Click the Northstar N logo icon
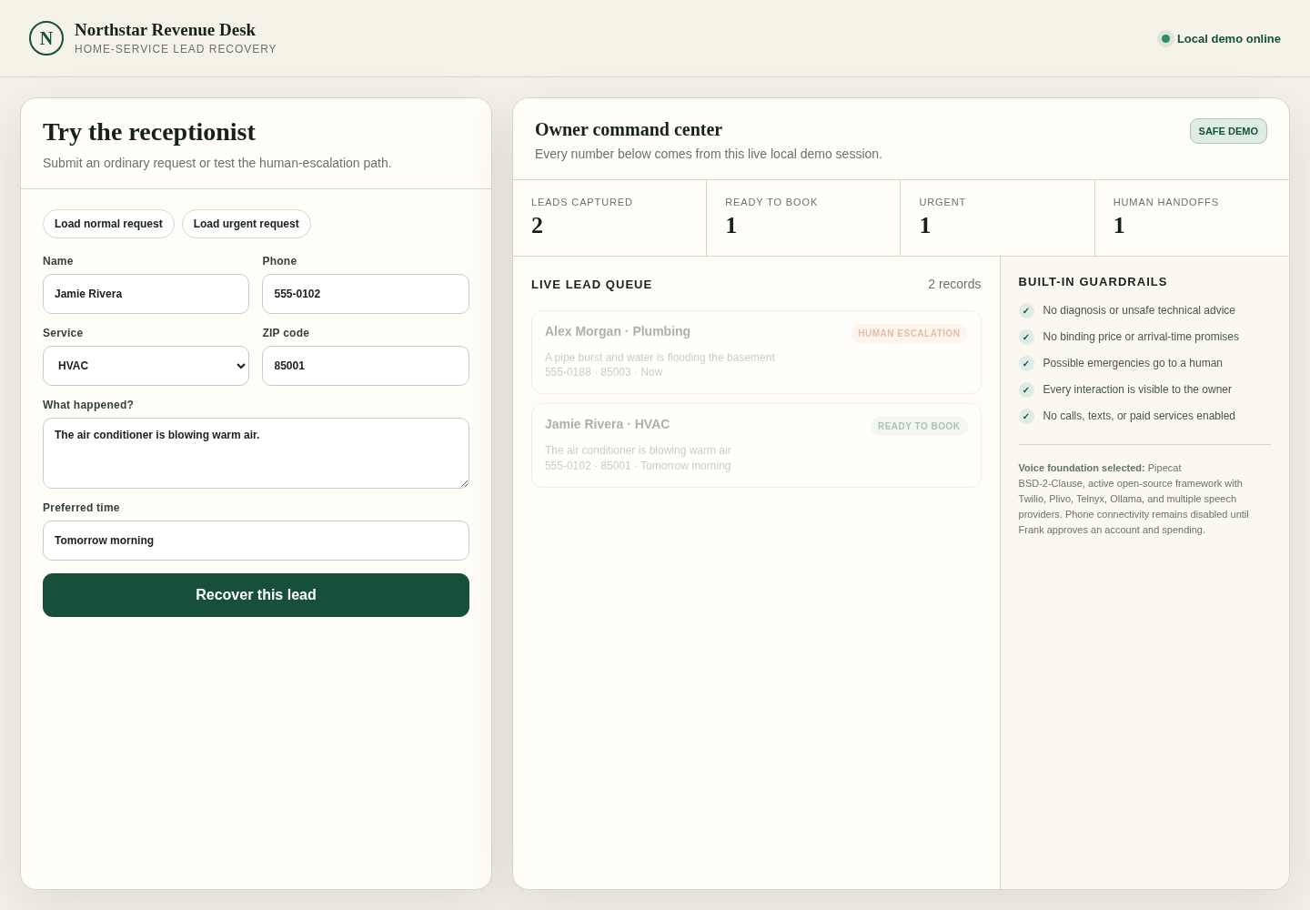The height and width of the screenshot is (910, 1310). (46, 38)
